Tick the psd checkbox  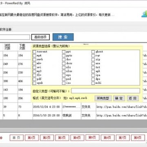[x=64, y=79]
